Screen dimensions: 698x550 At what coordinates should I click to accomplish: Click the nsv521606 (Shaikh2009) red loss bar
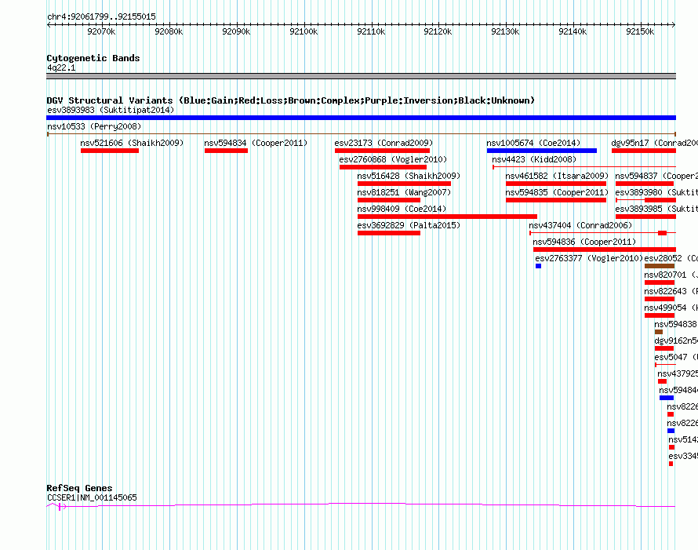(x=110, y=151)
